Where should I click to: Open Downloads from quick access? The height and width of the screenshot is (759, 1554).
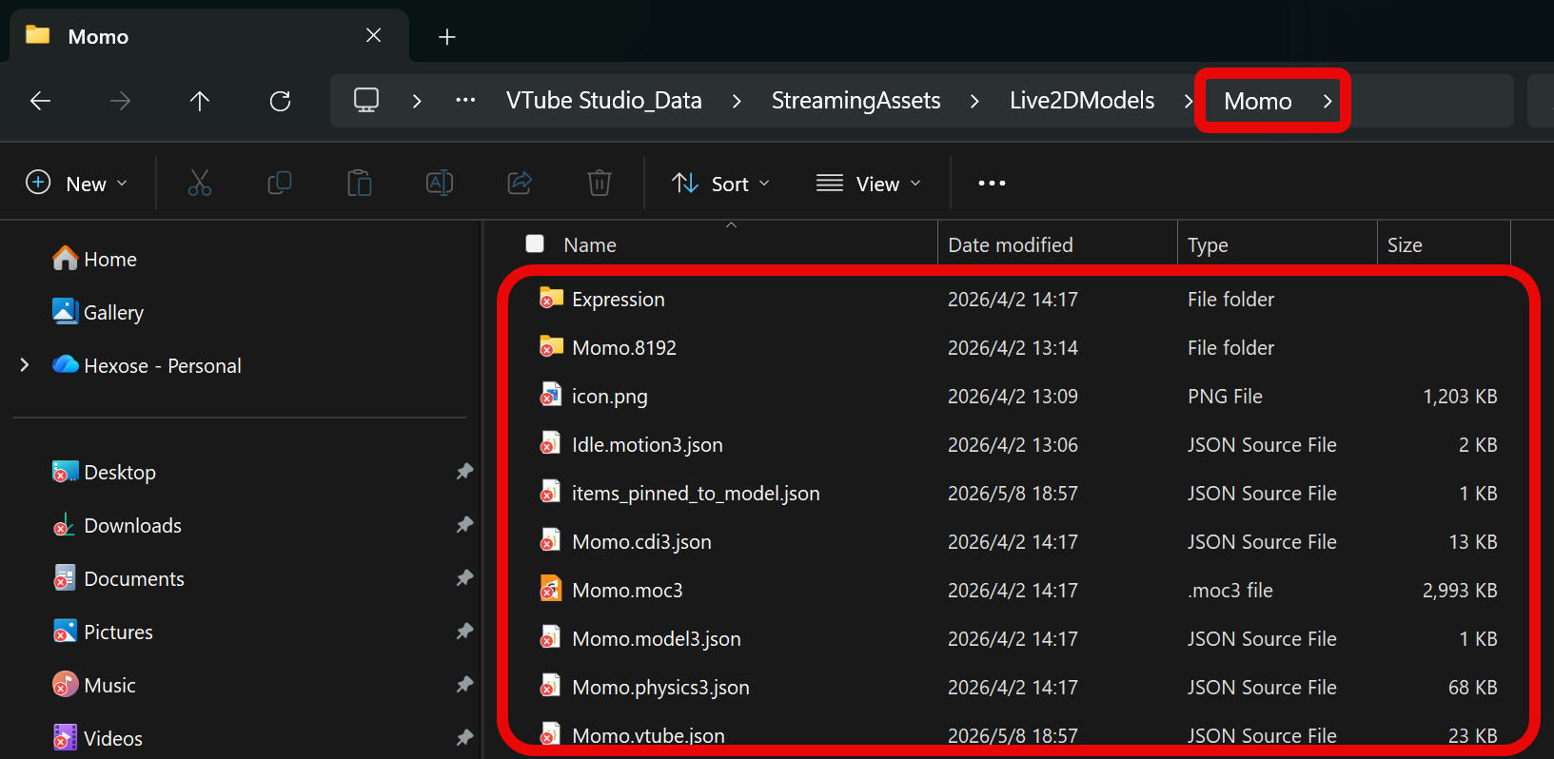[117, 525]
